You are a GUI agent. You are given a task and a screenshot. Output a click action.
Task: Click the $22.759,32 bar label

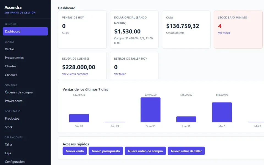click(x=79, y=95)
